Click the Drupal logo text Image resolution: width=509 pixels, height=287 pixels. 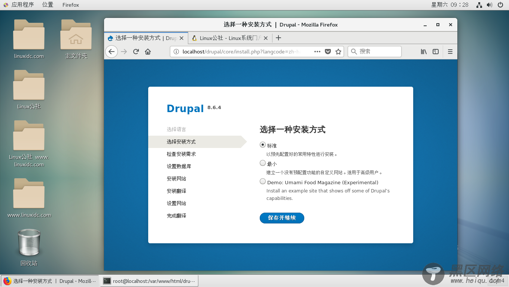point(185,108)
